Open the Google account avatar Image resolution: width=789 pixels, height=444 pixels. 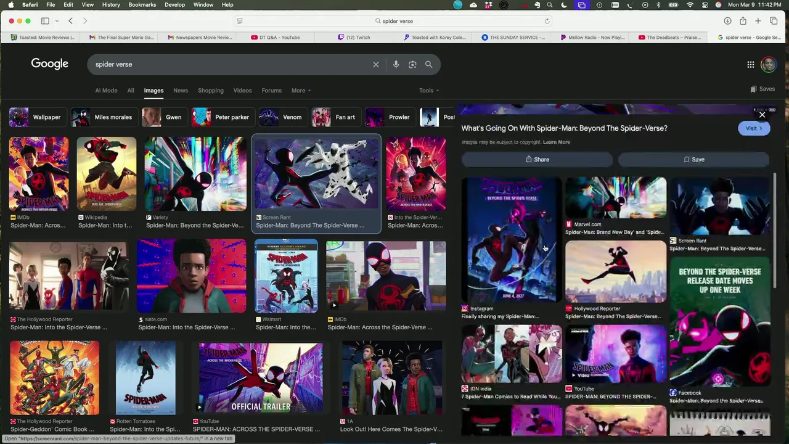pos(768,64)
